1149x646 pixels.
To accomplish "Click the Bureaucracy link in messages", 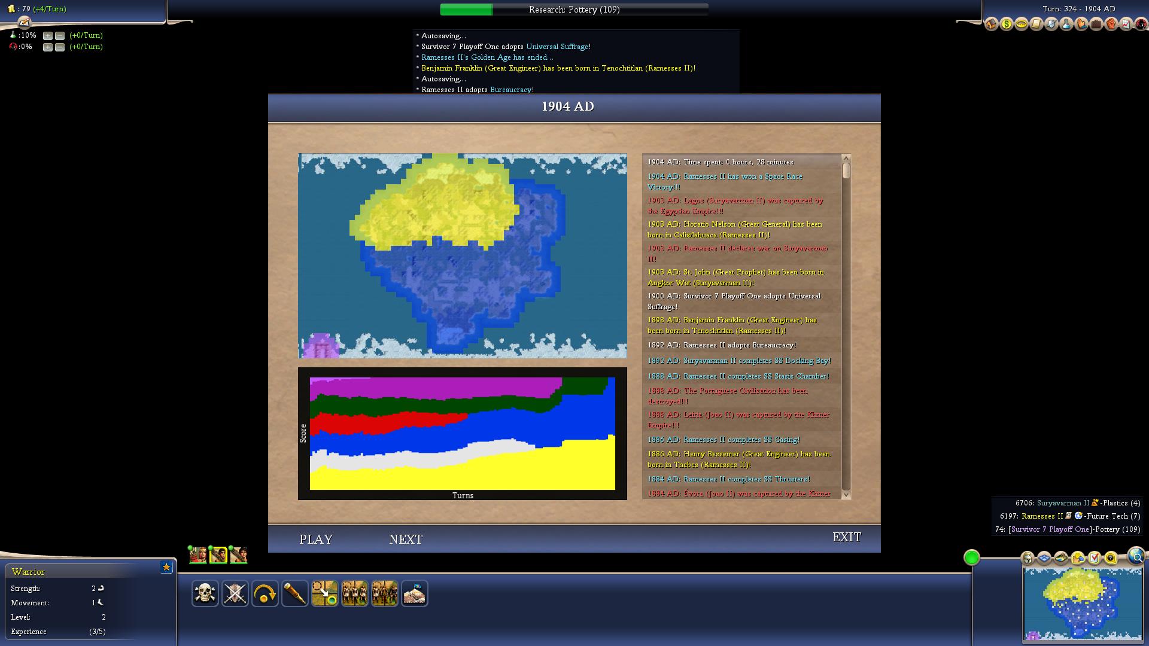I will (510, 90).
